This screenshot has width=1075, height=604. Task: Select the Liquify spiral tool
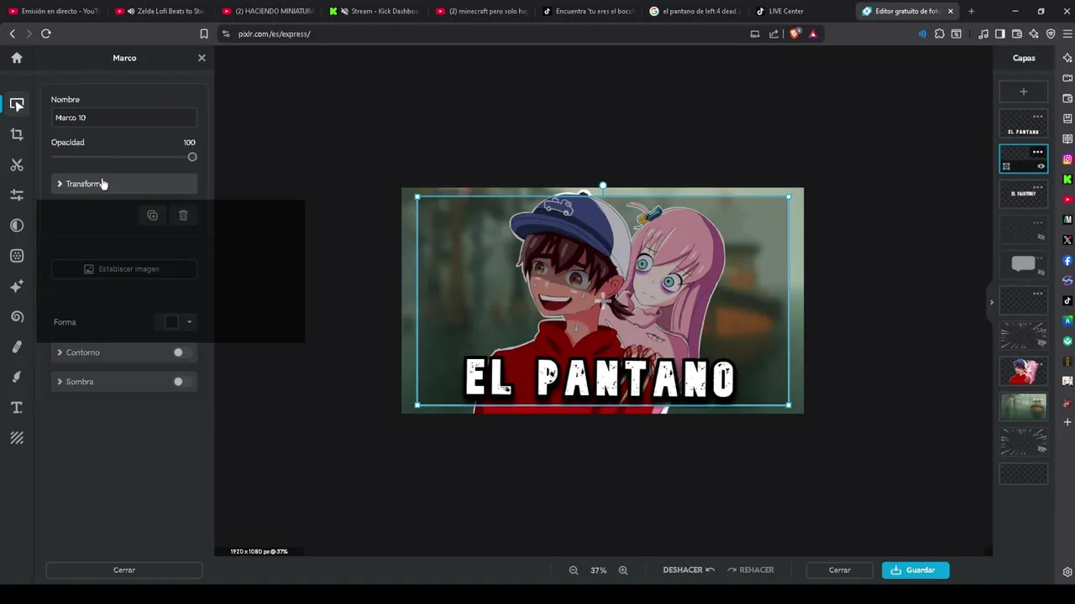click(x=17, y=316)
